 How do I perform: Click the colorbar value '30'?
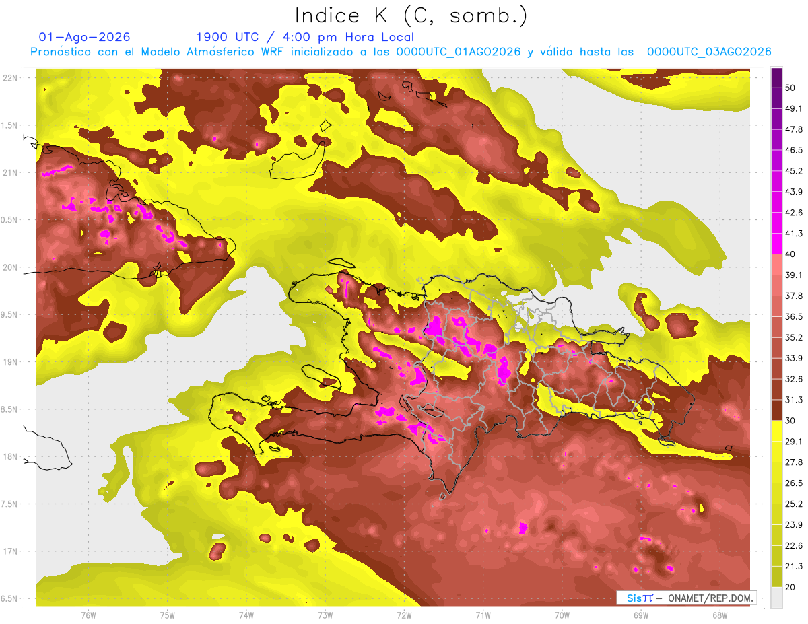click(790, 421)
